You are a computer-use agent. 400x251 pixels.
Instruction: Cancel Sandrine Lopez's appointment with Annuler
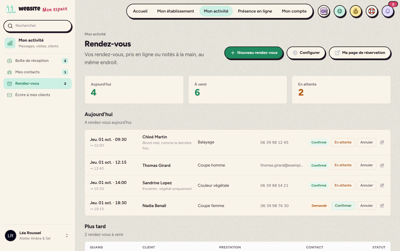(367, 185)
